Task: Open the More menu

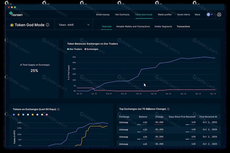Action: click(x=197, y=15)
